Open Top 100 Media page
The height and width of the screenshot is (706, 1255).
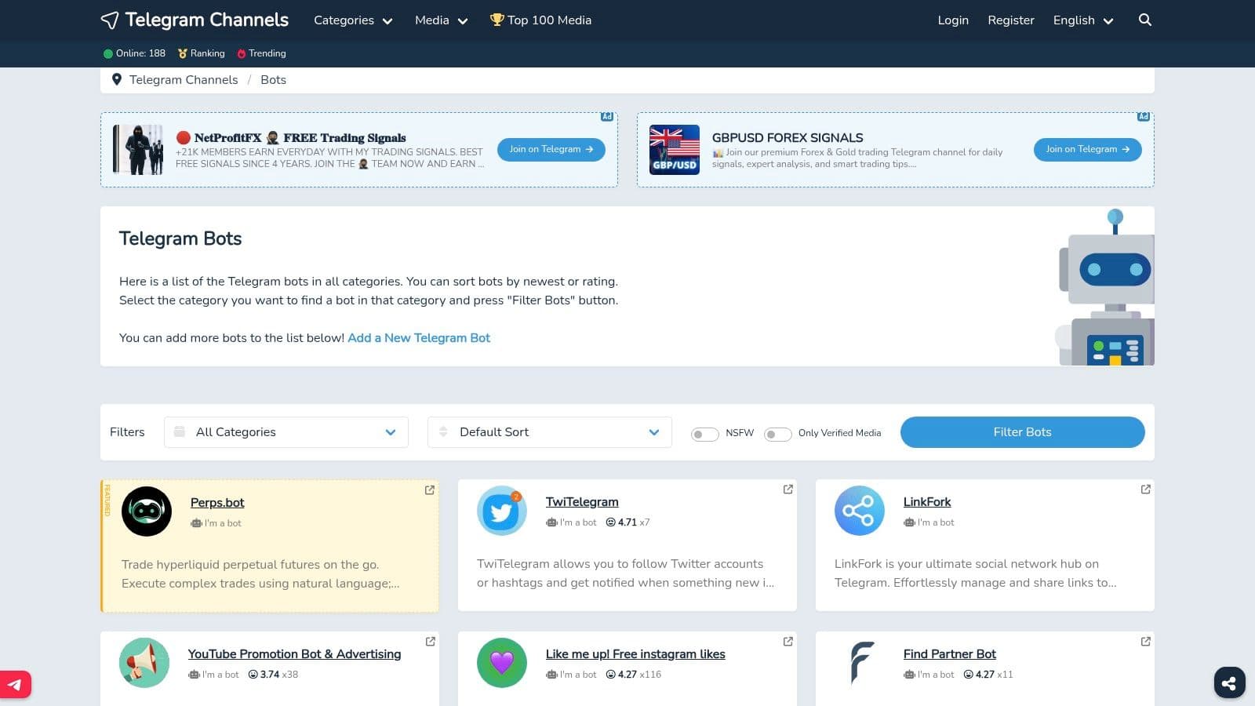pyautogui.click(x=541, y=20)
